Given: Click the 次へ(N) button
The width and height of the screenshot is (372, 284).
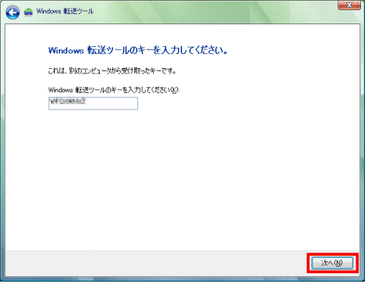Looking at the screenshot, I should [332, 263].
